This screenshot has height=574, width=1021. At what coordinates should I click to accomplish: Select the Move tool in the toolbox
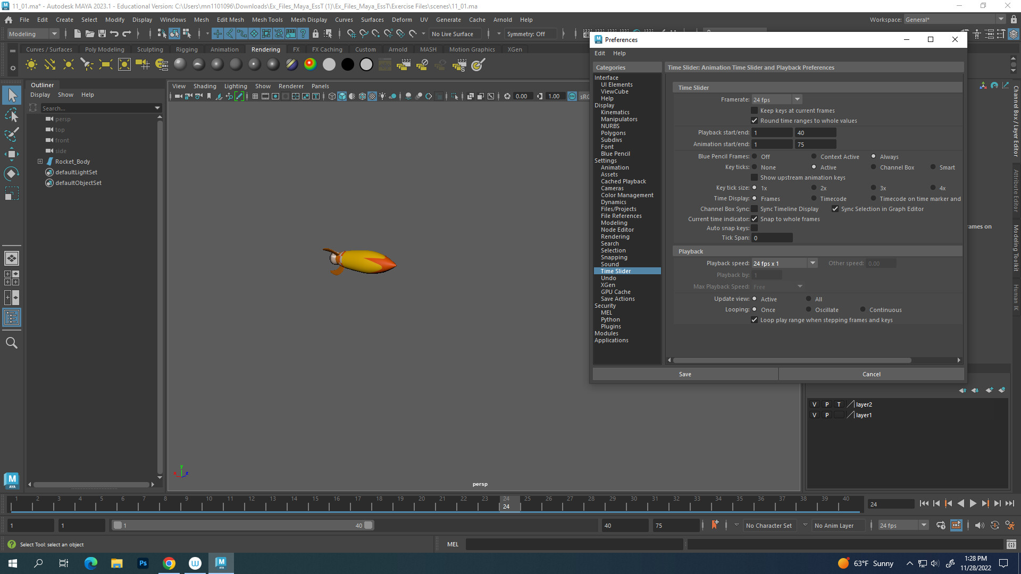12,154
